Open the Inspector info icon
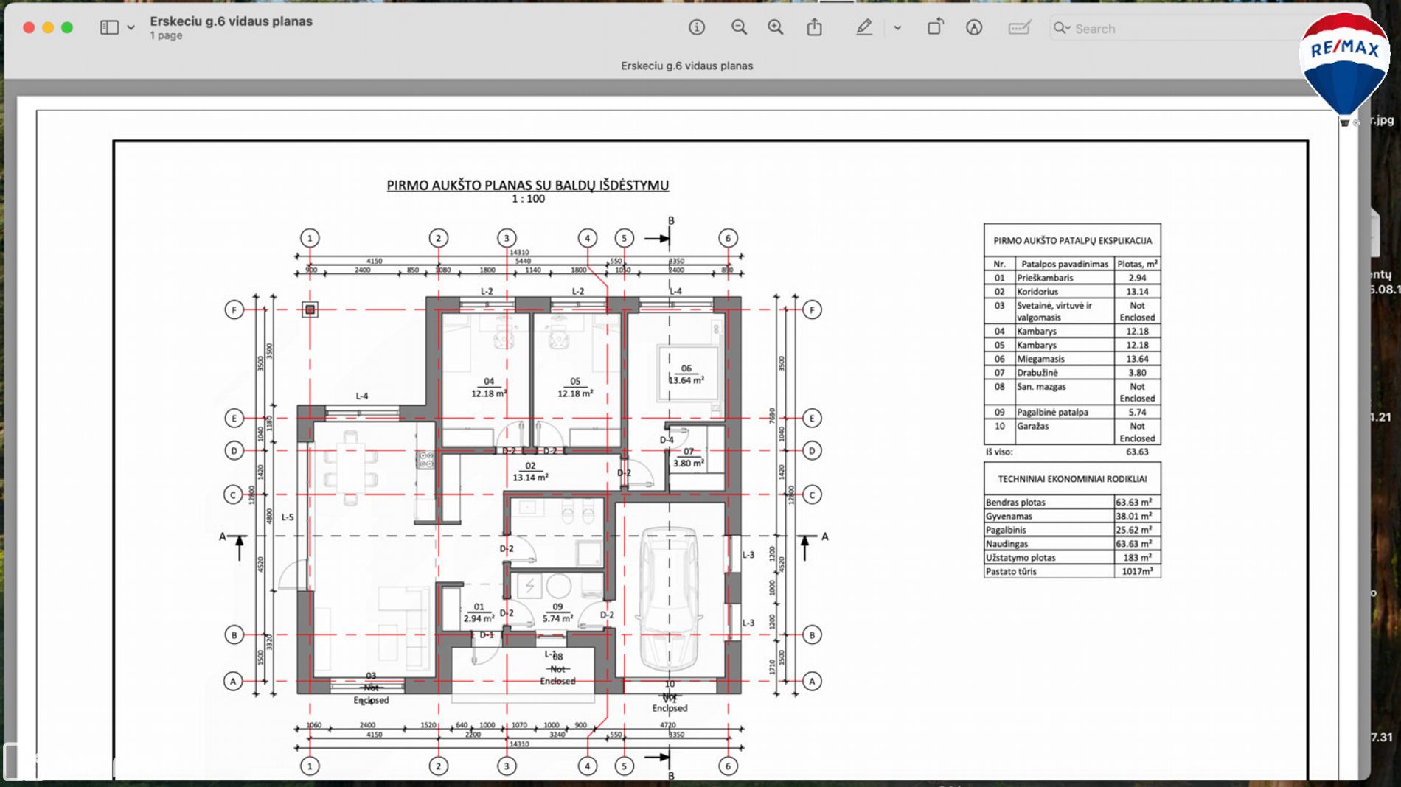The height and width of the screenshot is (787, 1401). pyautogui.click(x=696, y=28)
